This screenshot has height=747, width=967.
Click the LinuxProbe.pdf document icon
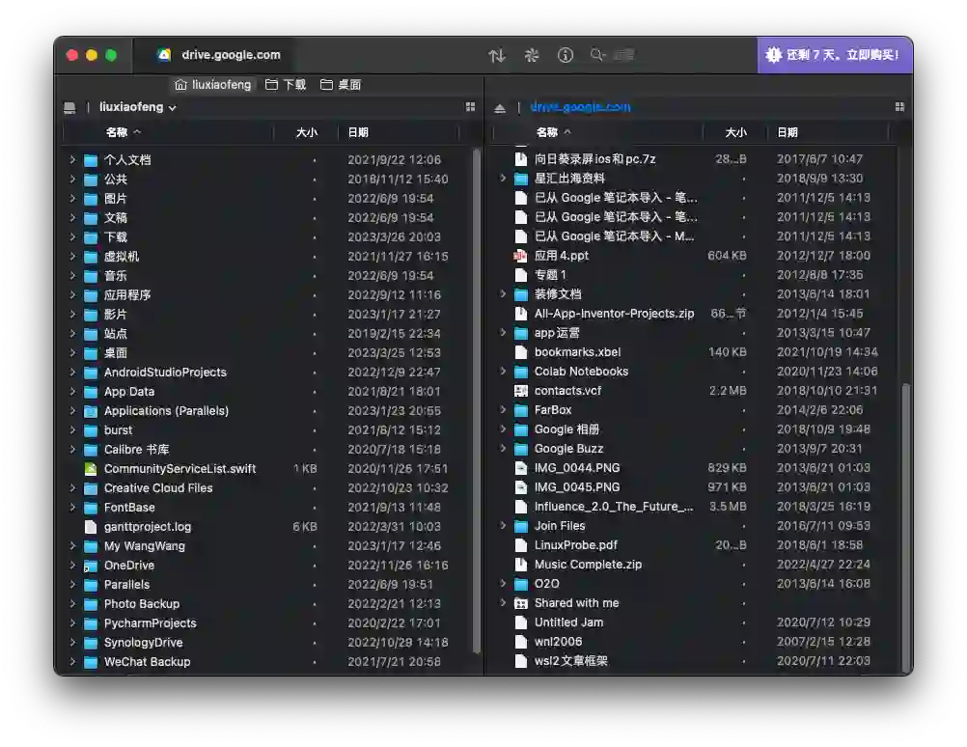click(521, 545)
